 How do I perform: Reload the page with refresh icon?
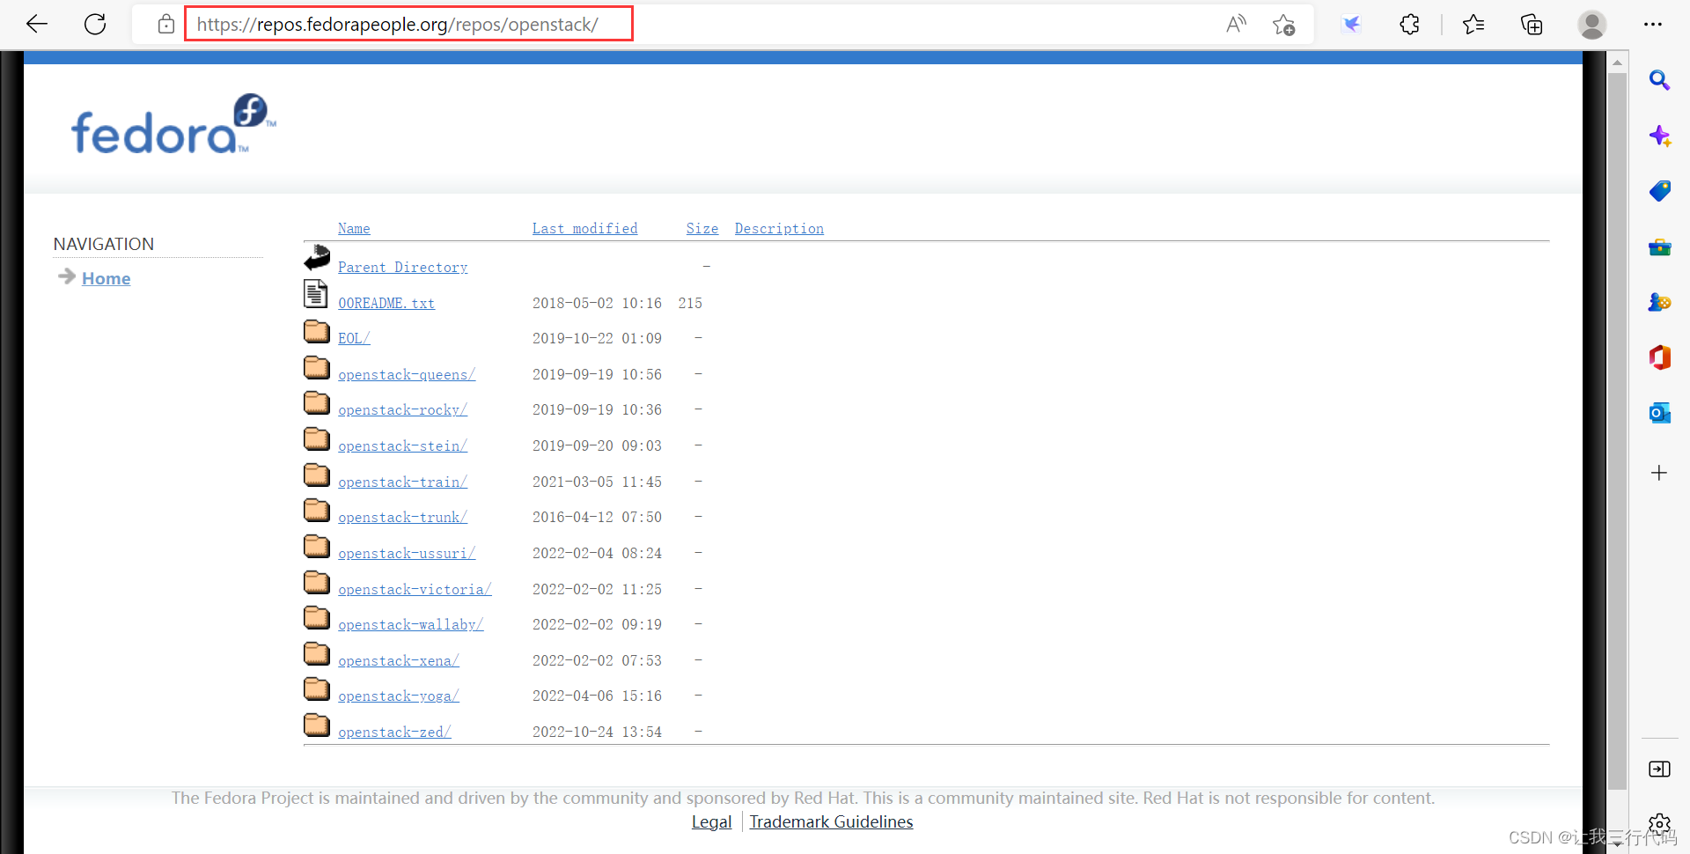coord(95,24)
